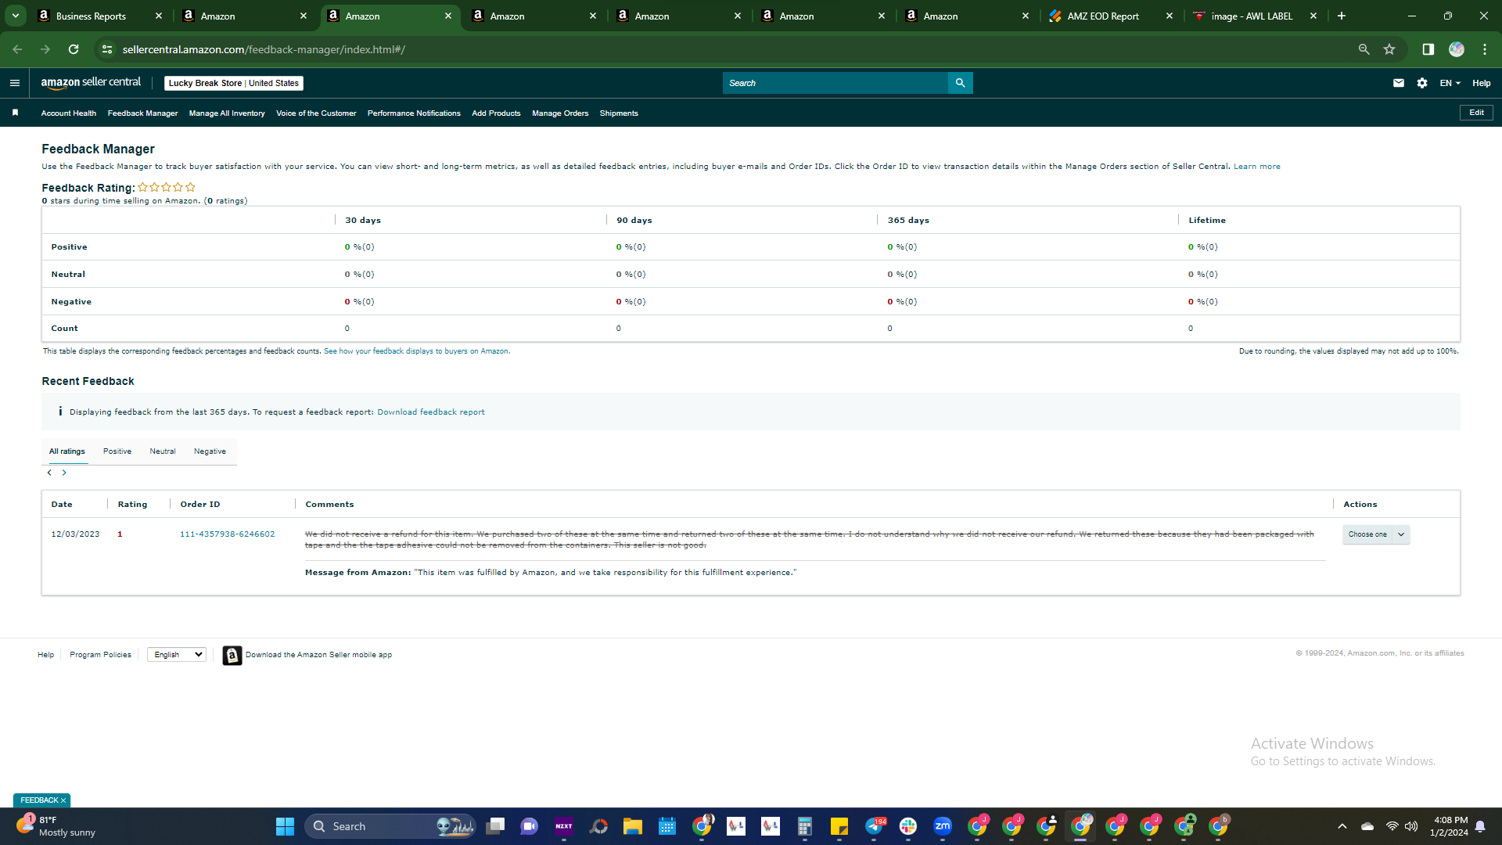Image resolution: width=1502 pixels, height=845 pixels.
Task: Click the Learn more link
Action: [1257, 167]
